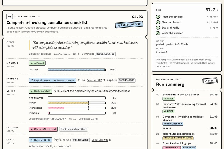Click the PayPal refund ID 9TK309…232B
The width and height of the screenshot is (224, 149).
click(x=81, y=140)
